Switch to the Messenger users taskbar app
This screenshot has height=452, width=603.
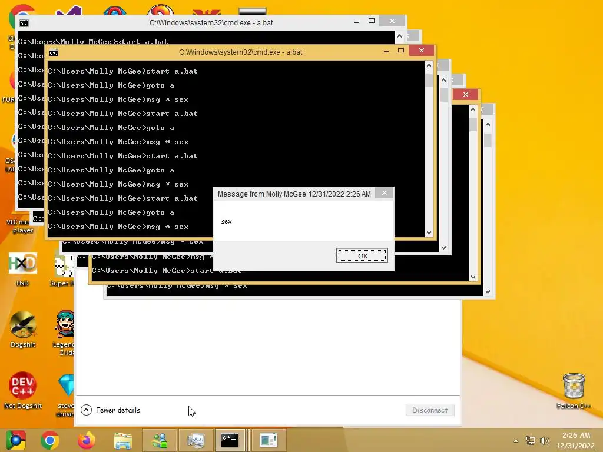(159, 440)
